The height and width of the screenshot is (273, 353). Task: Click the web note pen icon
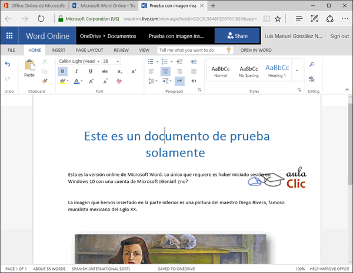[x=314, y=18]
